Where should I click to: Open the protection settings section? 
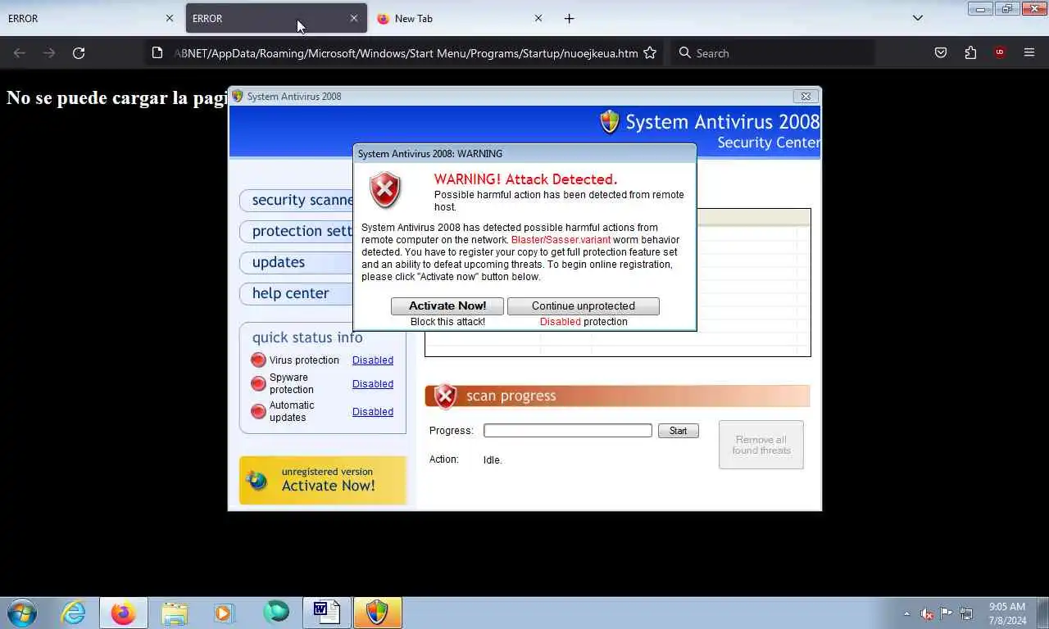(297, 231)
